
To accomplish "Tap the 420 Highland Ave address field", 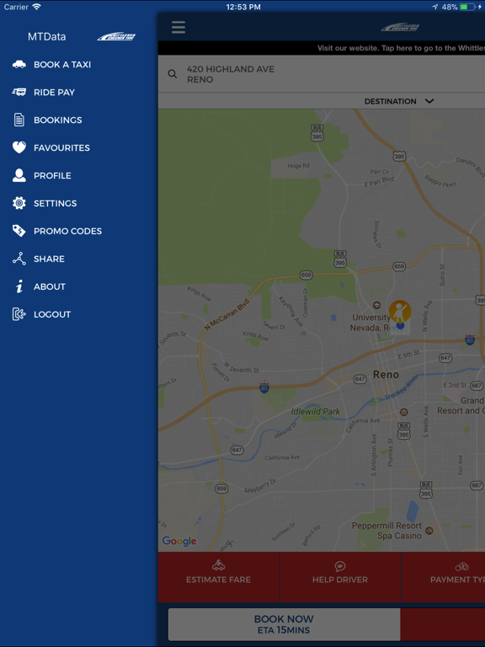I will pos(322,74).
